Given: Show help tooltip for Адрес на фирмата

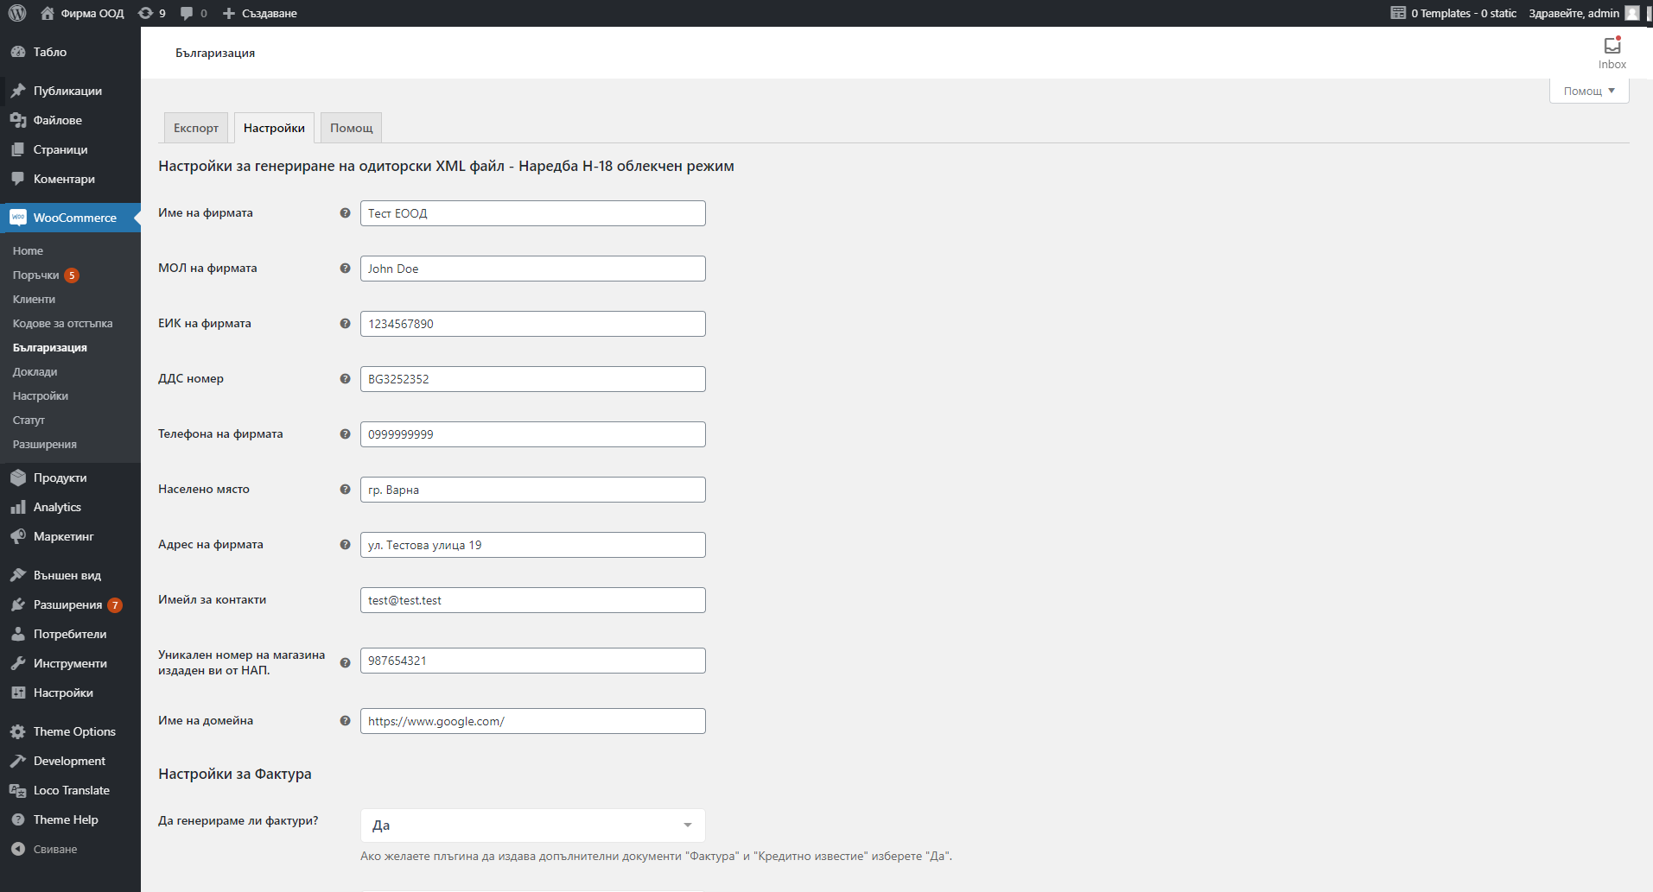Looking at the screenshot, I should [x=345, y=545].
